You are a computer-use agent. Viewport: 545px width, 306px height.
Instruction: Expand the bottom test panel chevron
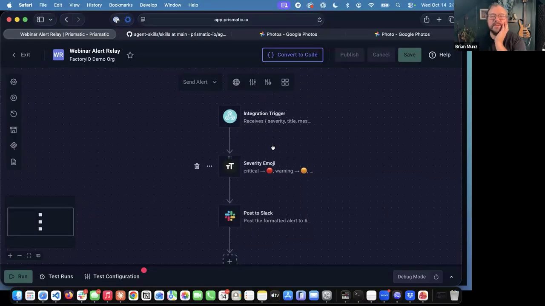pos(451,277)
